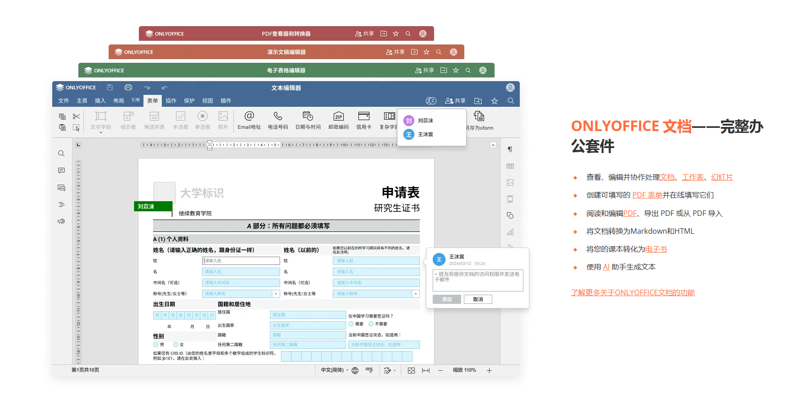The width and height of the screenshot is (798, 418).
Task: Toggle the tab stop selector next to the ruler
Action: tap(78, 145)
